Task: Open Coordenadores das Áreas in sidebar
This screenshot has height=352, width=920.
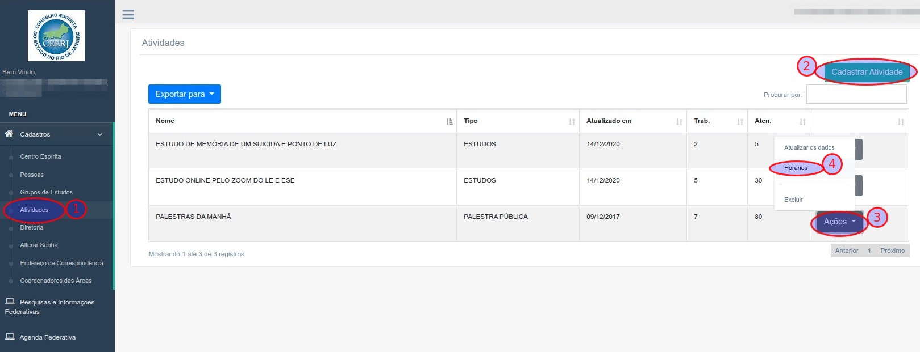Action: (56, 281)
